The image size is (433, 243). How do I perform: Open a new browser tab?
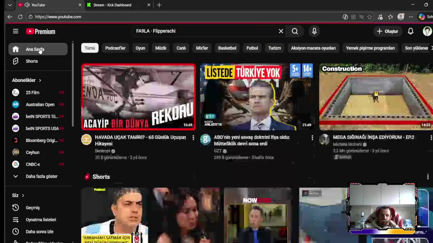[x=159, y=5]
